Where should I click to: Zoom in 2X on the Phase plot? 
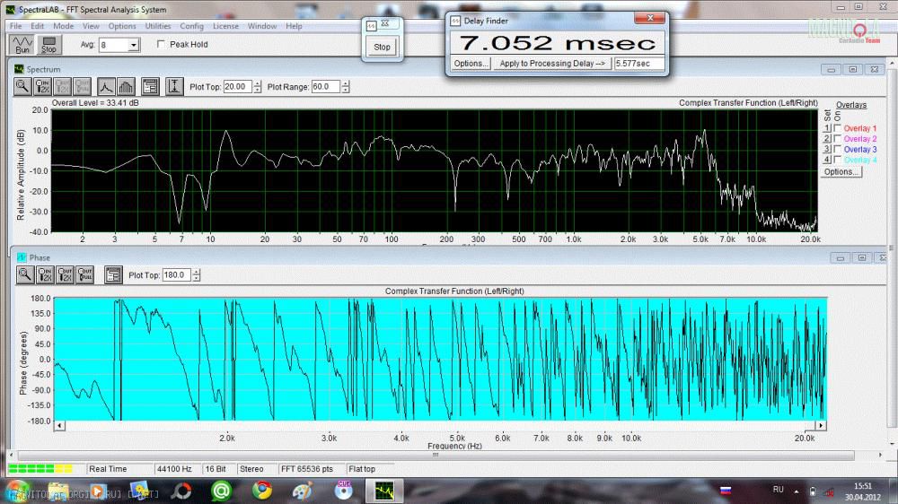pyautogui.click(x=45, y=274)
